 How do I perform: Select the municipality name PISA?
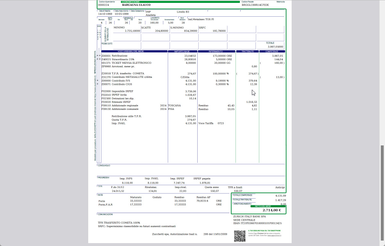point(171,109)
